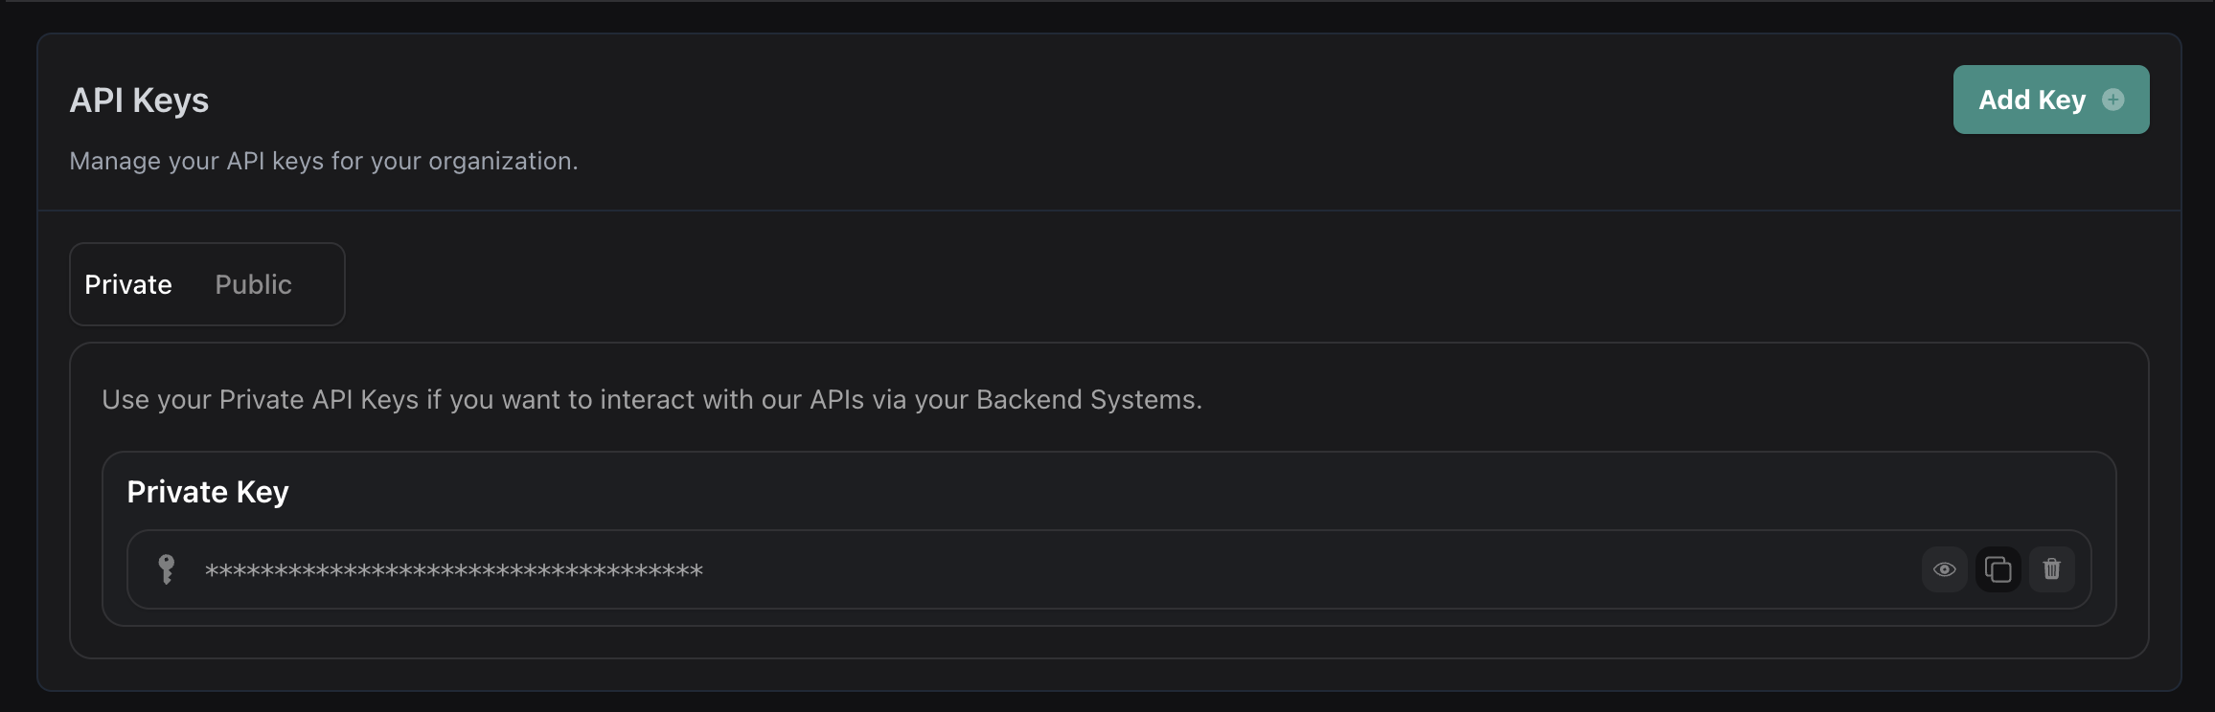Click the word 'organization' in subtitle
This screenshot has height=712, width=2215.
[x=500, y=161]
